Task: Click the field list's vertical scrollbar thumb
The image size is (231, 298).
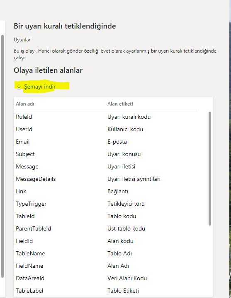Action: click(210, 168)
